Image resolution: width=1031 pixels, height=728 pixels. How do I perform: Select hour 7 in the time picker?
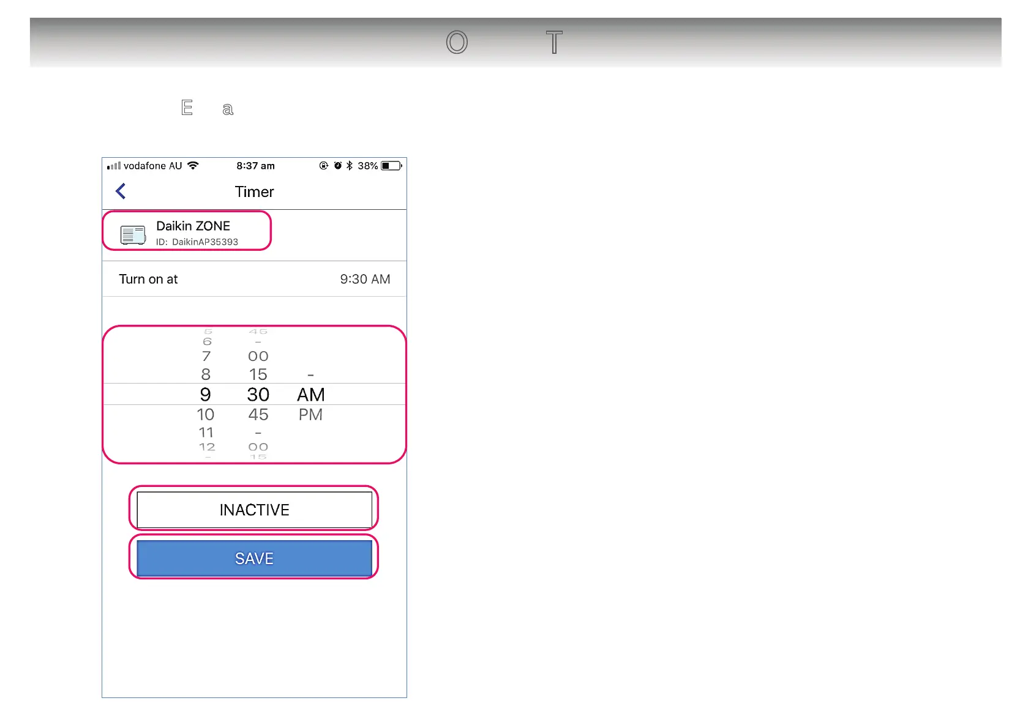[x=206, y=356]
